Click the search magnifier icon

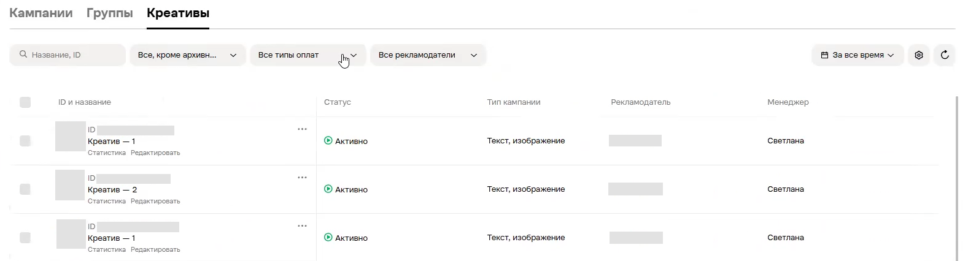[x=23, y=55]
